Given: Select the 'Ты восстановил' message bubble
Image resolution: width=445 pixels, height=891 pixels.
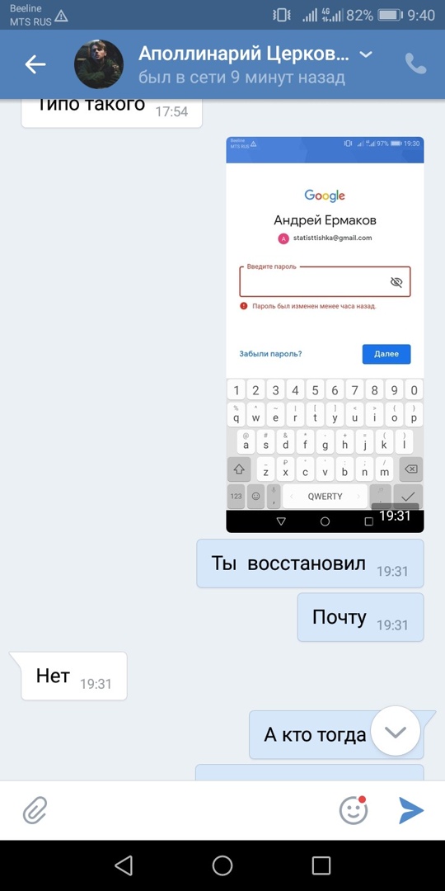Looking at the screenshot, I should click(x=310, y=563).
